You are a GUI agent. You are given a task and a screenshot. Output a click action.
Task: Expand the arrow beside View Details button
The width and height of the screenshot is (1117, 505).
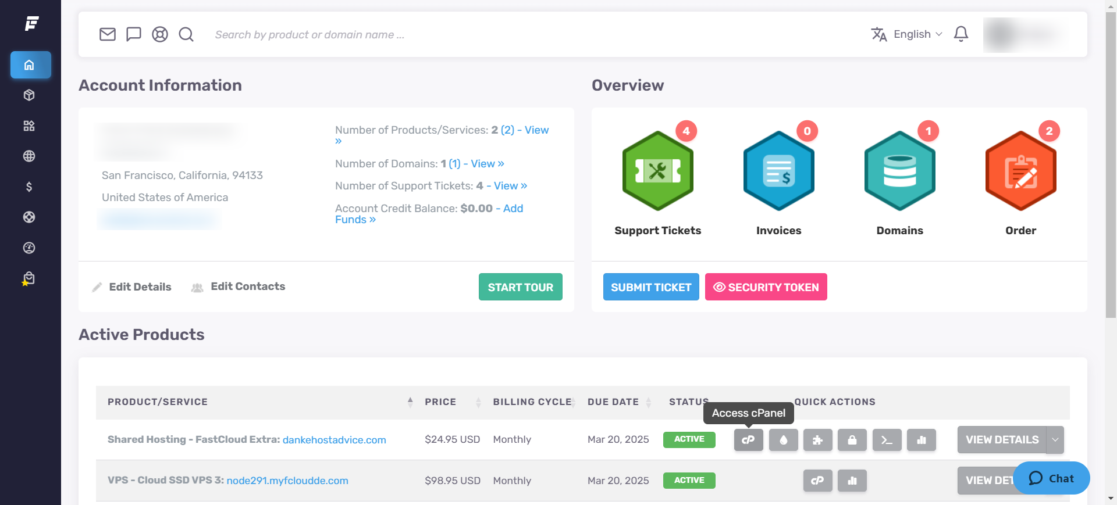pyautogui.click(x=1055, y=440)
